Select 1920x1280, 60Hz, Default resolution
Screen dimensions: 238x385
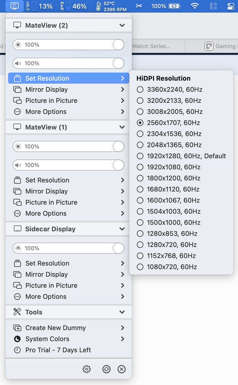(x=181, y=156)
